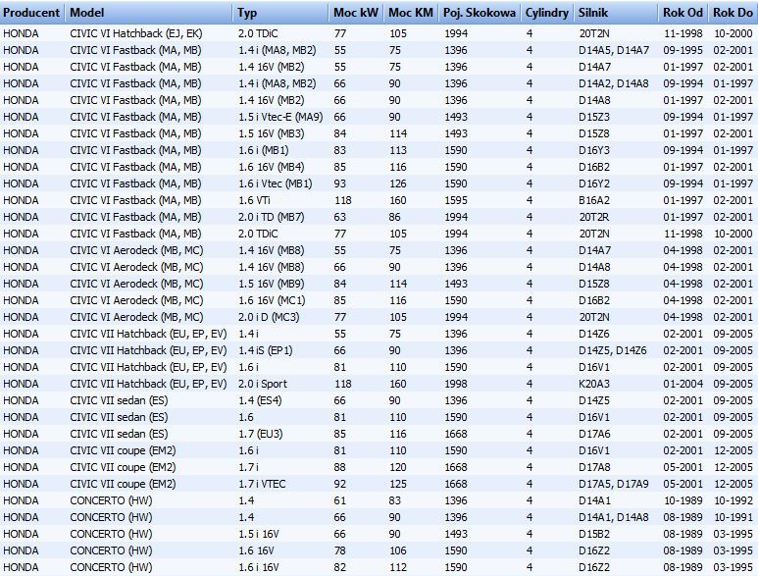
Task: Select type cell 1.6 16V (MB4)
Action: (x=272, y=167)
